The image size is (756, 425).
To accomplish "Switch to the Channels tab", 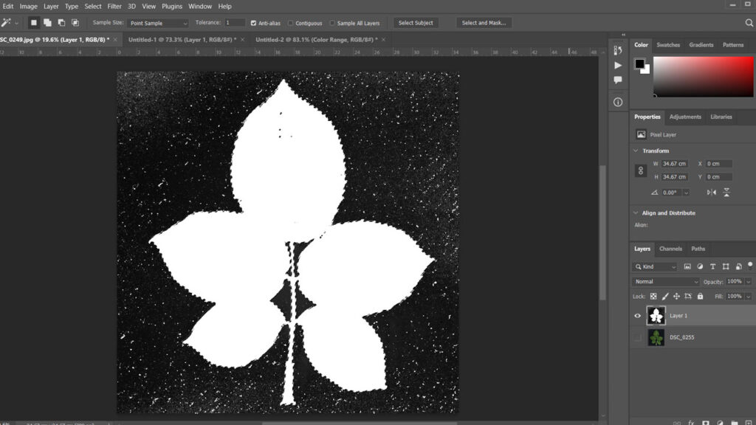I will [670, 249].
